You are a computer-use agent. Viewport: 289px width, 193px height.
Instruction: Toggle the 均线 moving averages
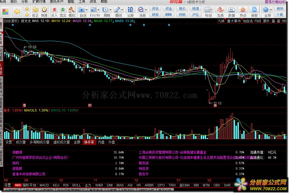[258, 21]
